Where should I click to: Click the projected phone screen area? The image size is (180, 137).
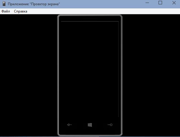click(x=90, y=69)
